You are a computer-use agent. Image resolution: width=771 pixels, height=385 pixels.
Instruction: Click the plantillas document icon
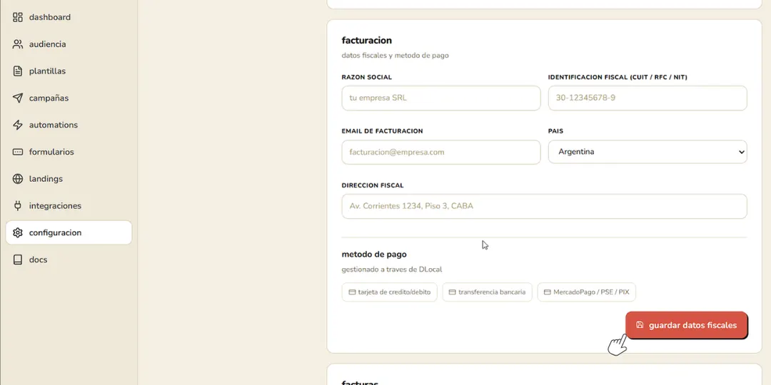point(18,71)
